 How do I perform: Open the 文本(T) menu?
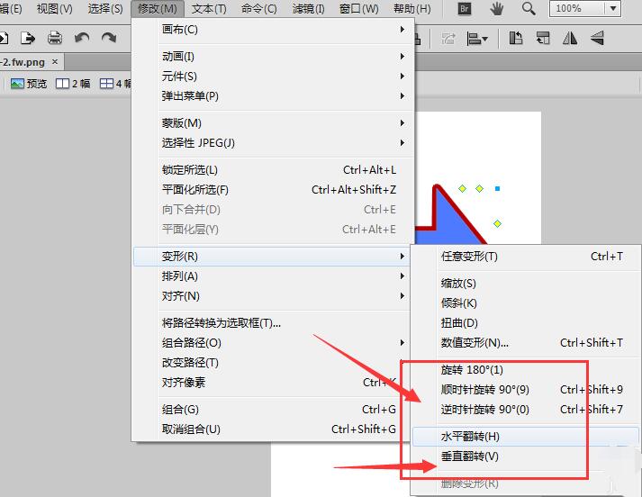point(209,9)
